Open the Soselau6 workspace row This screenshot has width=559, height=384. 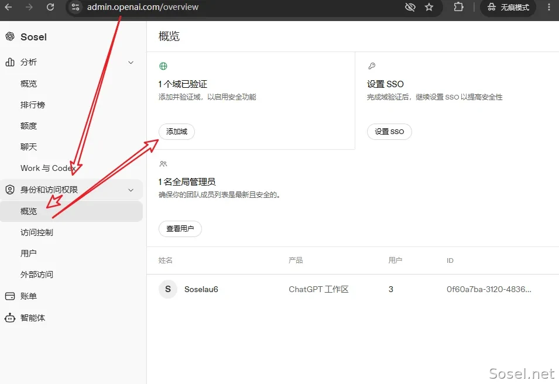(352, 289)
